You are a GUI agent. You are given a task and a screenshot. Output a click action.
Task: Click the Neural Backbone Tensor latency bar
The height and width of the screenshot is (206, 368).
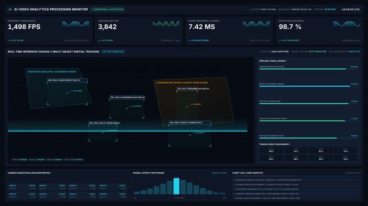click(x=308, y=86)
